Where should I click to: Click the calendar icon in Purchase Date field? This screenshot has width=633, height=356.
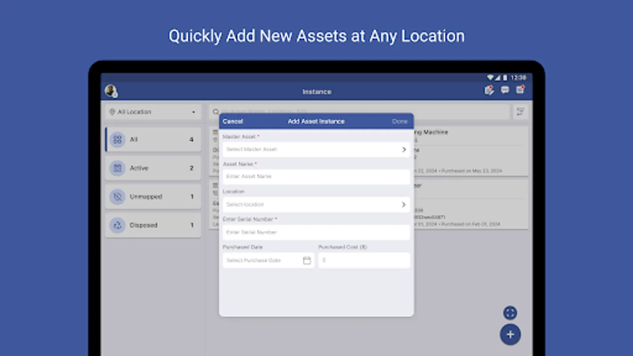(307, 260)
